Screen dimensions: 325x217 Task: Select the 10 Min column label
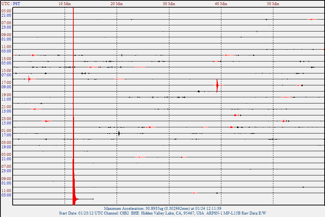pyautogui.click(x=65, y=4)
